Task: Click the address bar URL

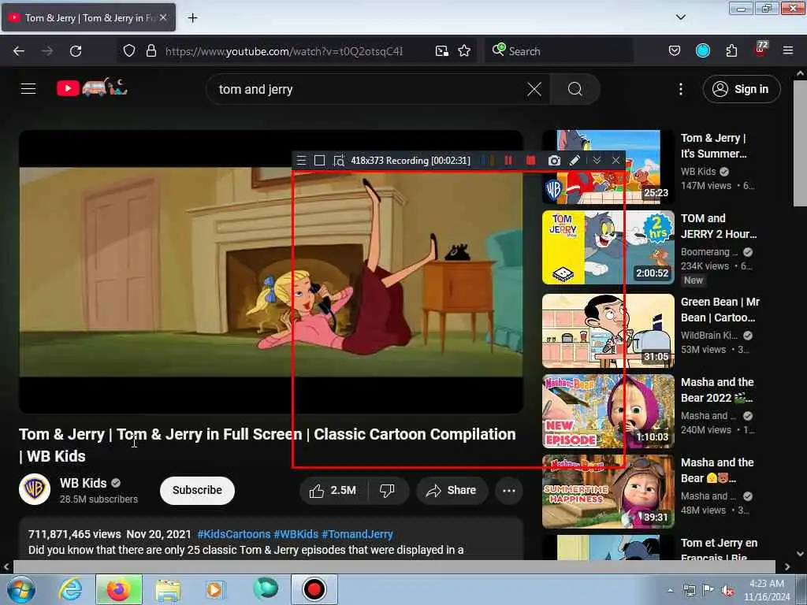Action: 284,51
